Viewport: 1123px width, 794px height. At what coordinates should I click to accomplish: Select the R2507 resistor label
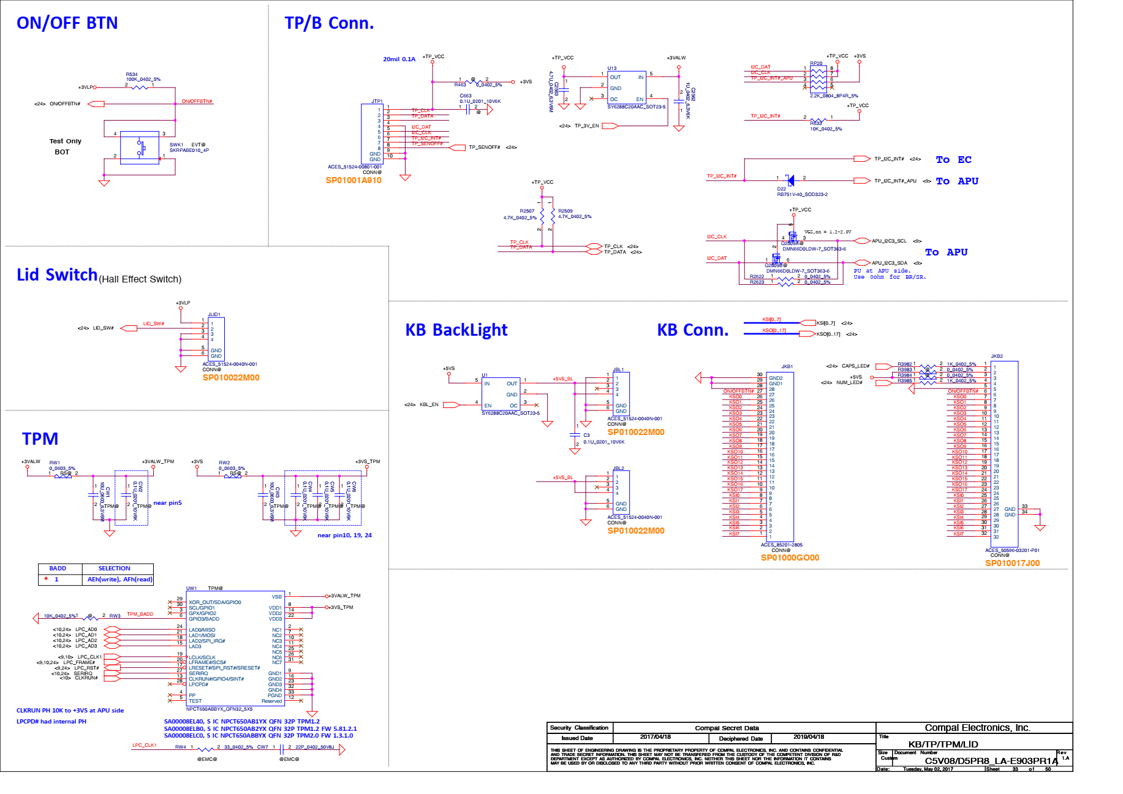[527, 211]
